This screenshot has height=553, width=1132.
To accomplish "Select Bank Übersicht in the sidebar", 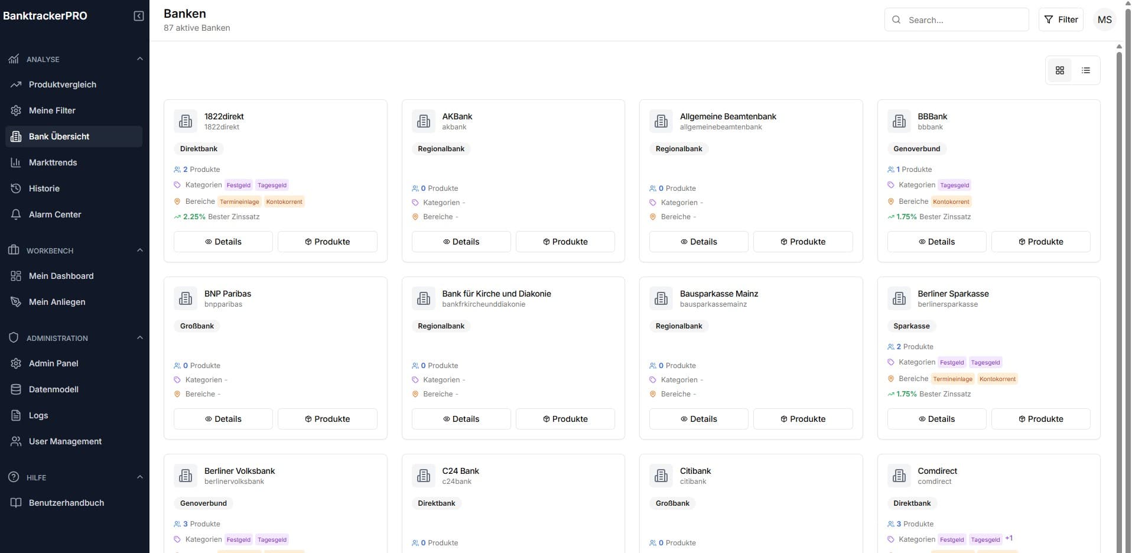I will coord(74,136).
